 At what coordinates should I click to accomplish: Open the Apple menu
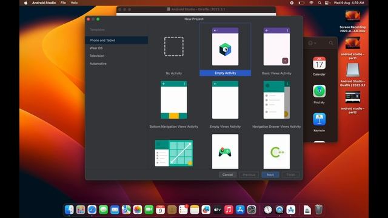point(25,2)
